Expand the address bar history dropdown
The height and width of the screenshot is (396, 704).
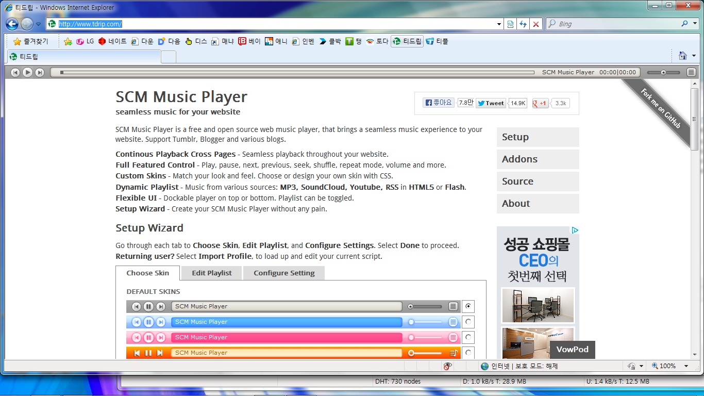[499, 24]
